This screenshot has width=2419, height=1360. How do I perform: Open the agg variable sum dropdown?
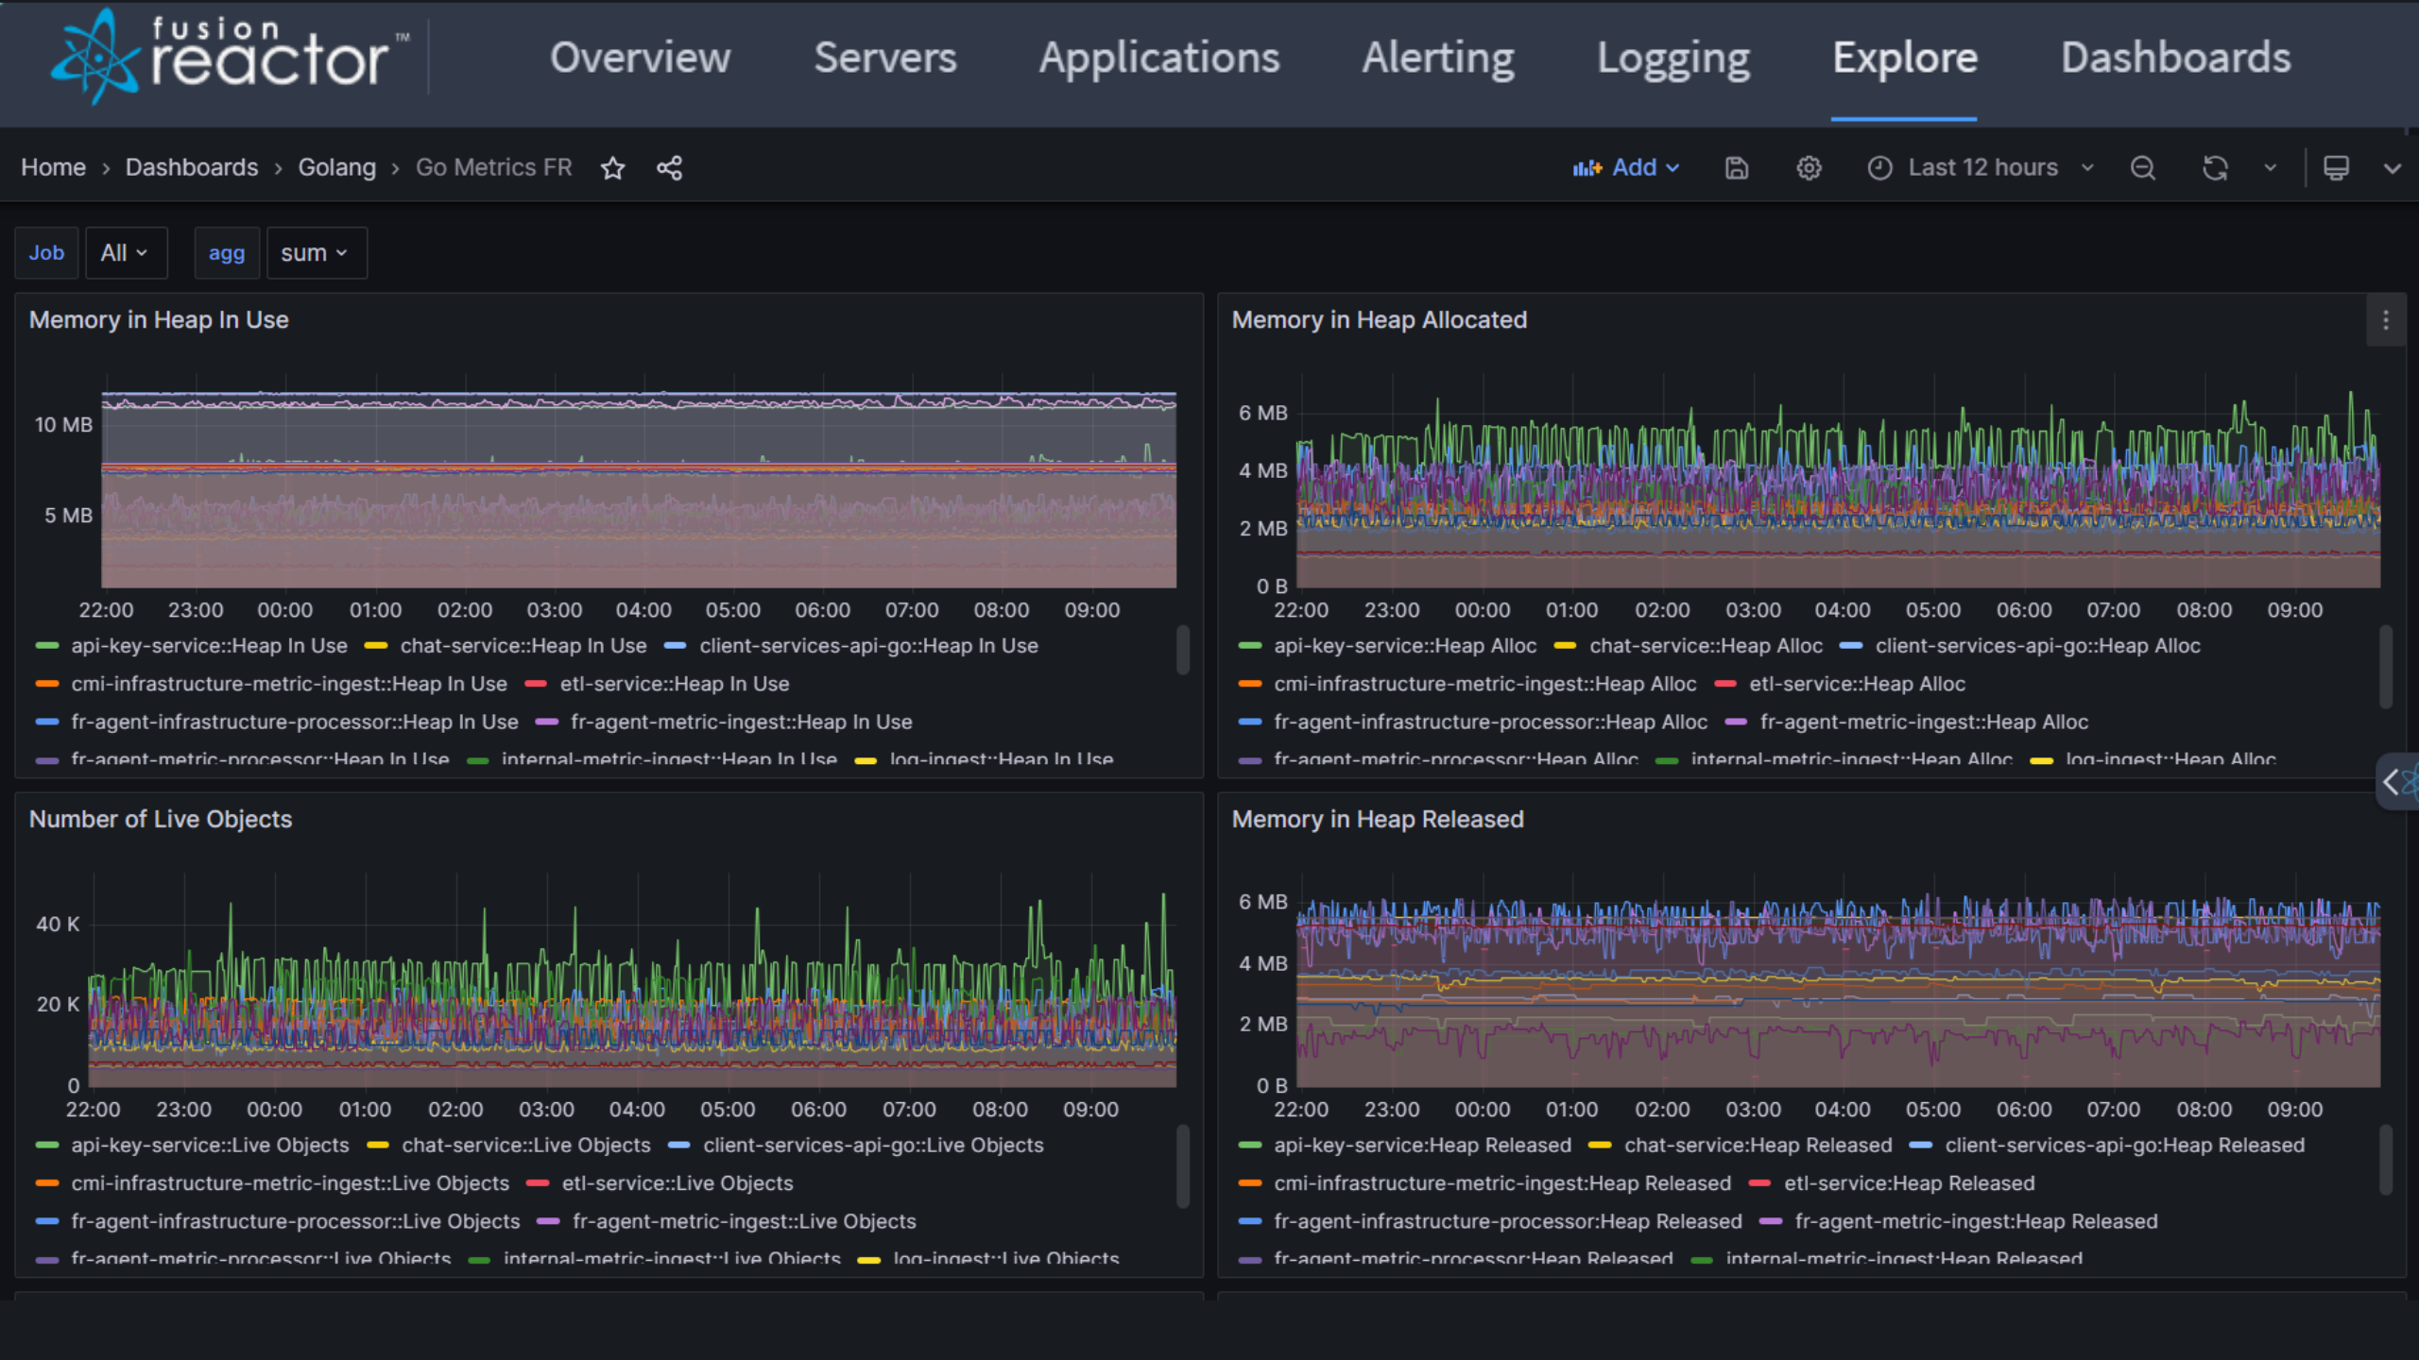click(x=317, y=253)
